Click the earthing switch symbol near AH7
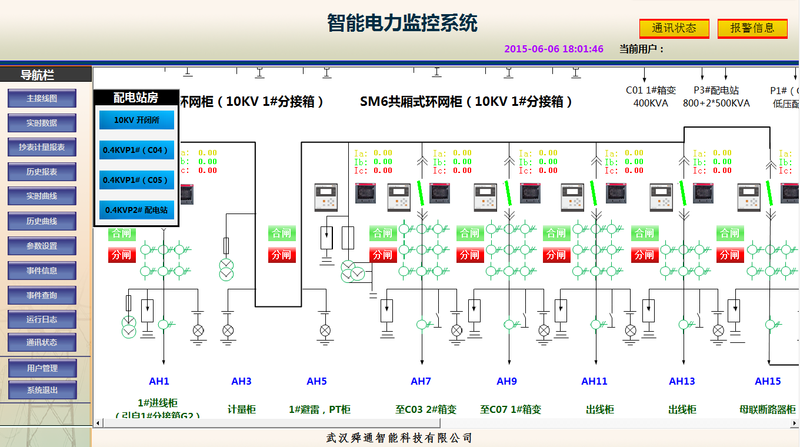The height and width of the screenshot is (447, 800). (439, 318)
